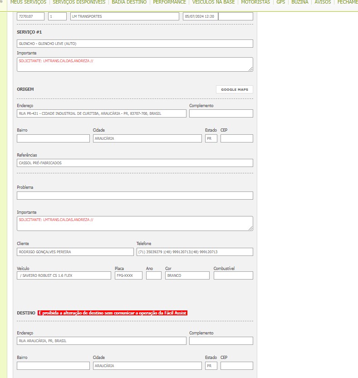Open the Fechamento menu item
Viewport: 358px width, 378px height.
point(348,2)
